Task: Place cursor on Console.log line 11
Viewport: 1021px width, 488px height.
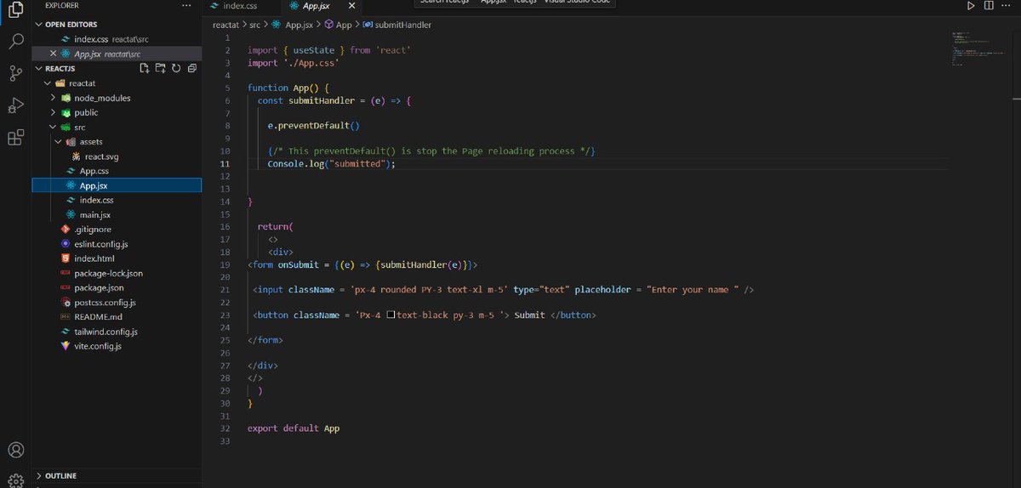Action: click(x=332, y=163)
